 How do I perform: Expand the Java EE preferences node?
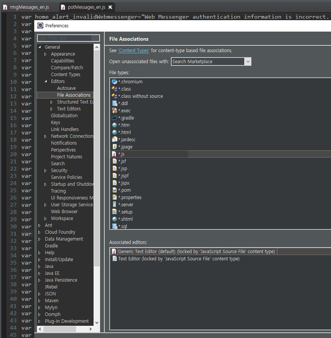pos(40,273)
